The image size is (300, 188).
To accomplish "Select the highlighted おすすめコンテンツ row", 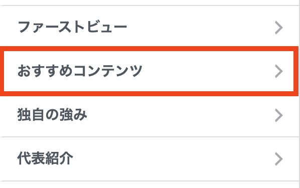I will coord(149,71).
